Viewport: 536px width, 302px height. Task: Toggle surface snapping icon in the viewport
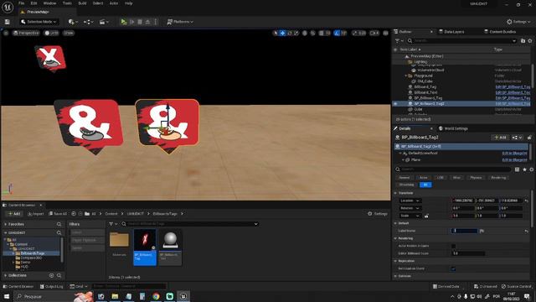coord(312,33)
